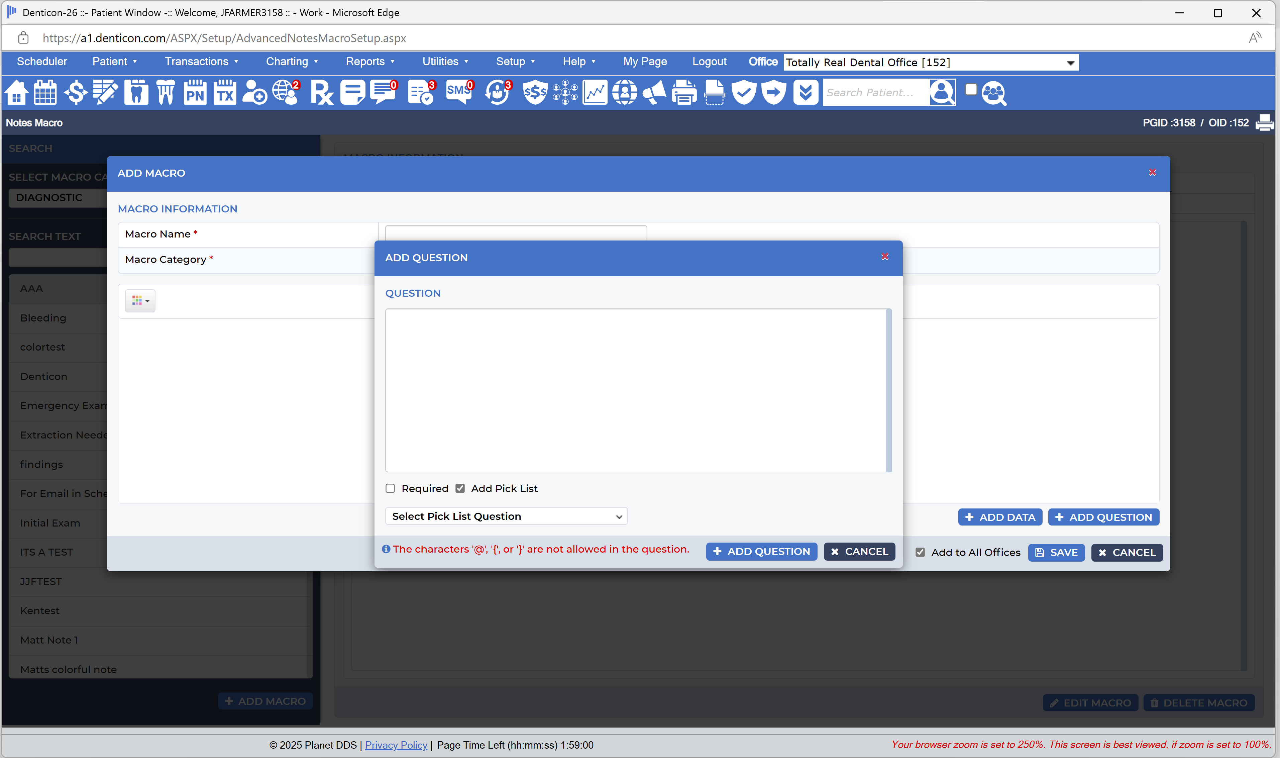Open the Select Pick List Question dropdown
The height and width of the screenshot is (758, 1280).
506,516
